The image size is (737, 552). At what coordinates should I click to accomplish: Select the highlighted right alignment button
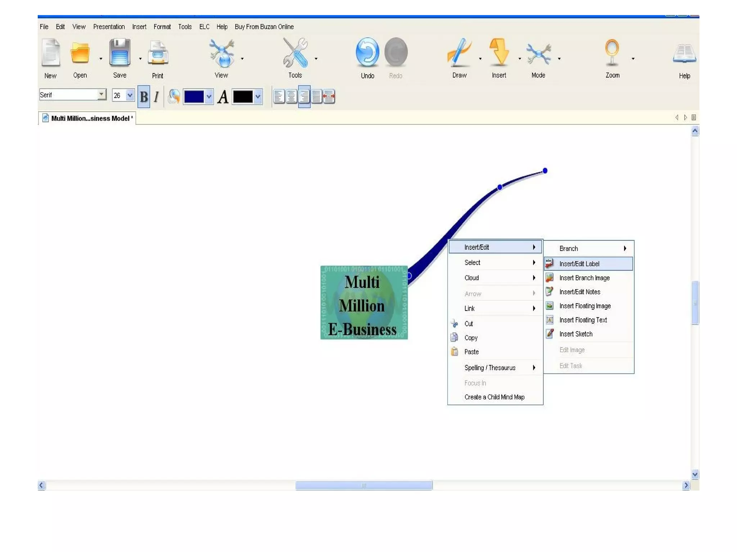pyautogui.click(x=304, y=97)
